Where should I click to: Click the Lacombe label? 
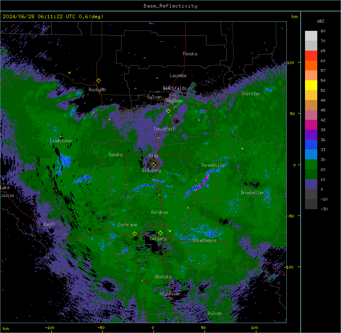click(x=178, y=76)
